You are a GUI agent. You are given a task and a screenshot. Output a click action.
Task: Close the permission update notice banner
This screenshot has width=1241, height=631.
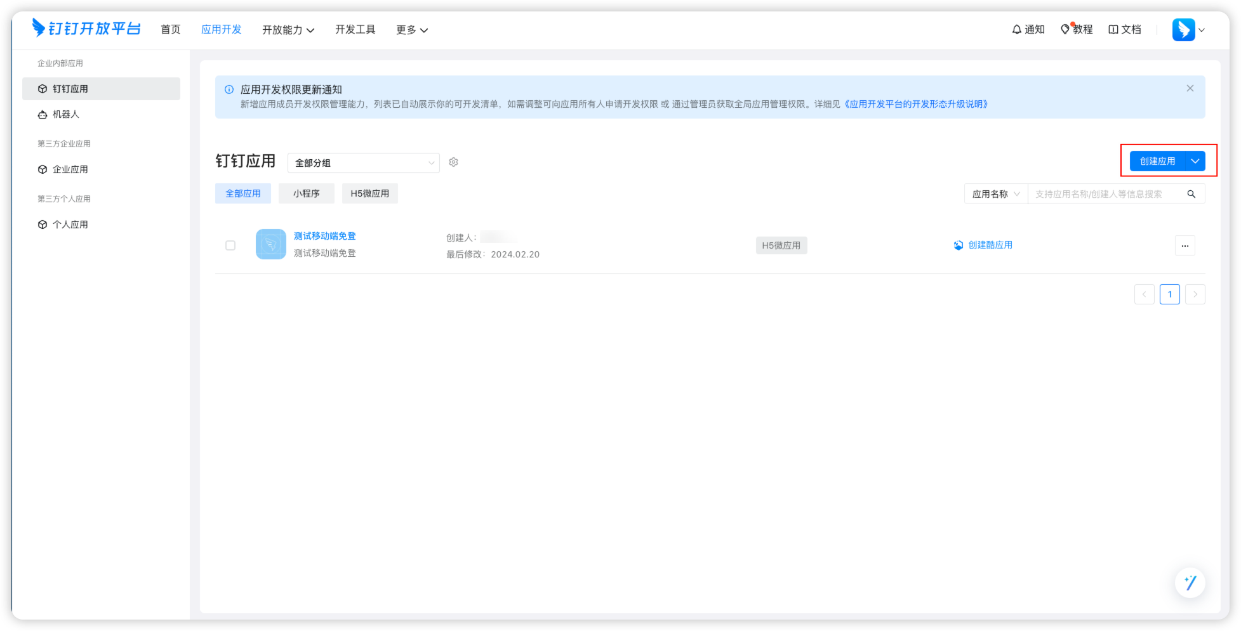pos(1190,88)
